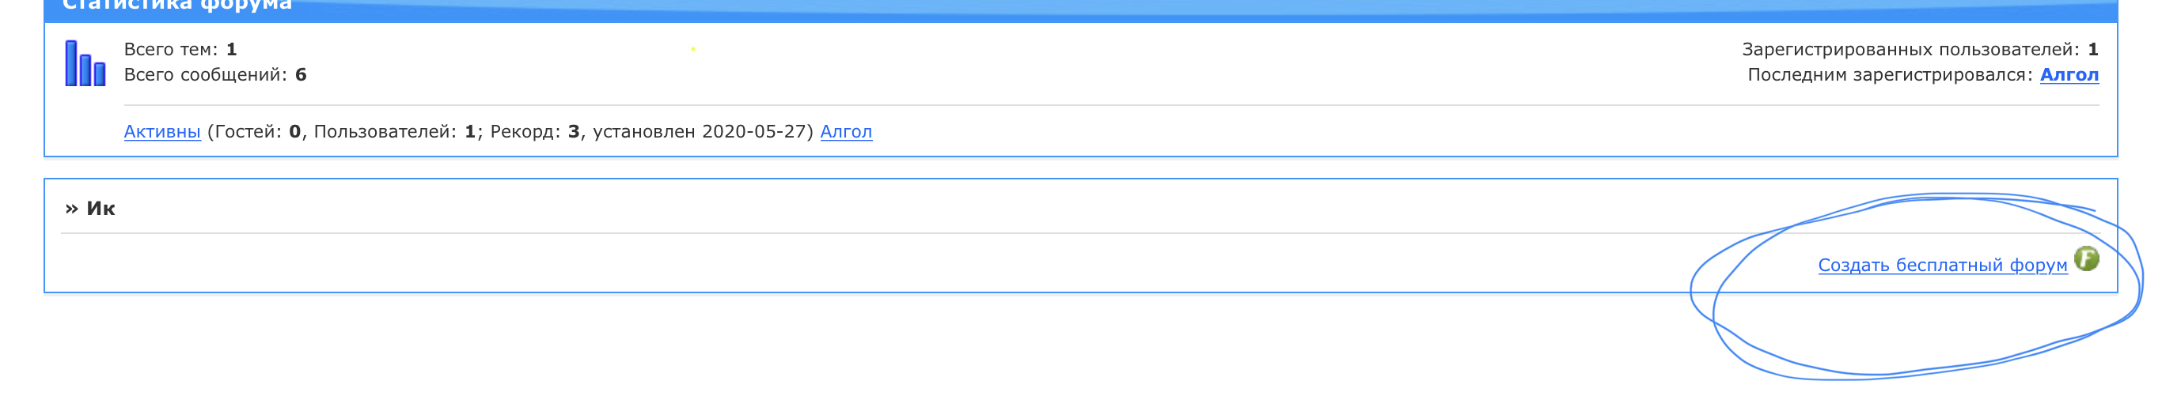2162x411 pixels.
Task: Click the Статистика форума header title
Action: tap(177, 5)
